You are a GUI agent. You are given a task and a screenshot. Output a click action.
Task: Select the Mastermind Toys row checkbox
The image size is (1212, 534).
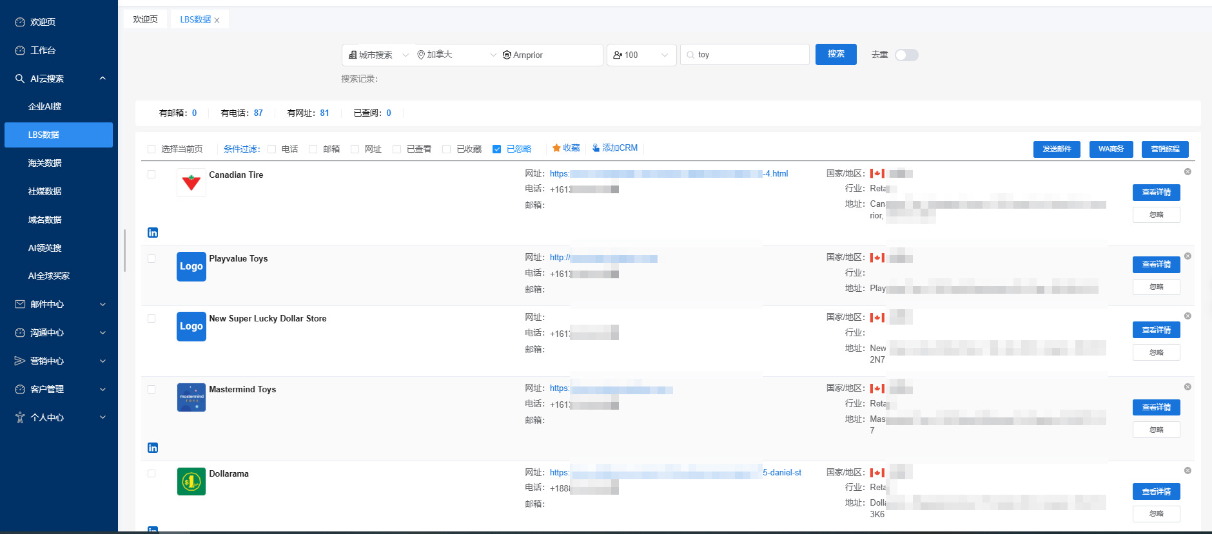tap(151, 390)
